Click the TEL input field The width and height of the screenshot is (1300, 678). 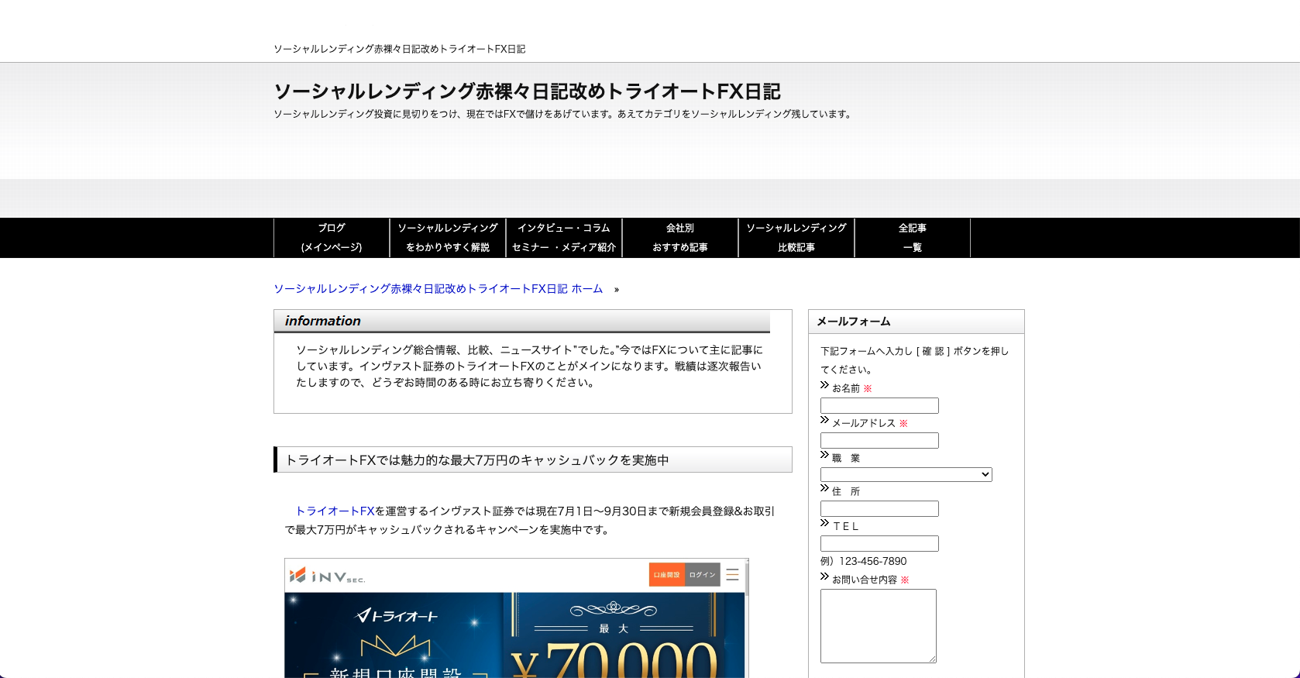879,543
